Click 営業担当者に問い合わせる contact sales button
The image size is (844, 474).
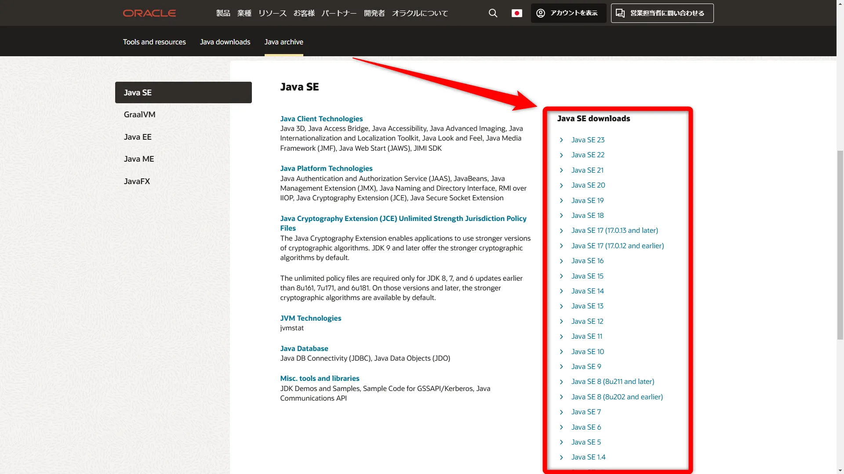point(662,13)
